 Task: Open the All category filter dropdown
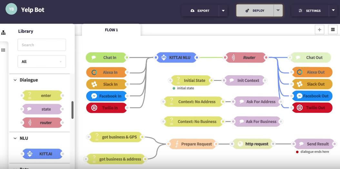tap(42, 62)
